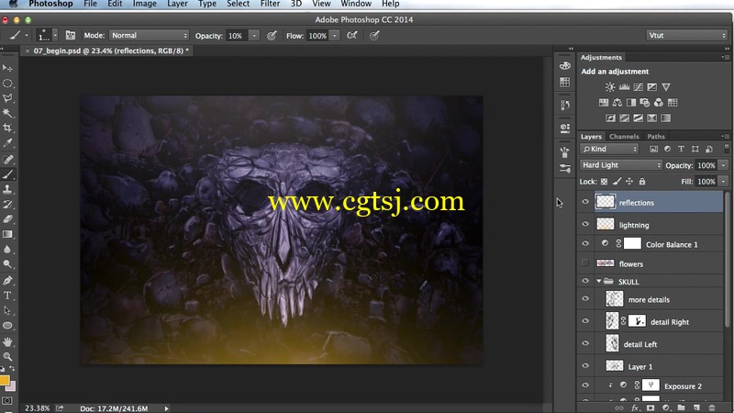
Task: Select the Ellipse shape tool
Action: [7, 326]
